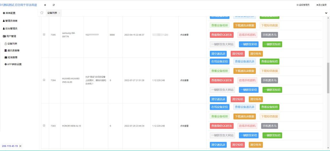Click 点击查看 in row 7303
The height and width of the screenshot is (151, 330).
[x=184, y=126]
